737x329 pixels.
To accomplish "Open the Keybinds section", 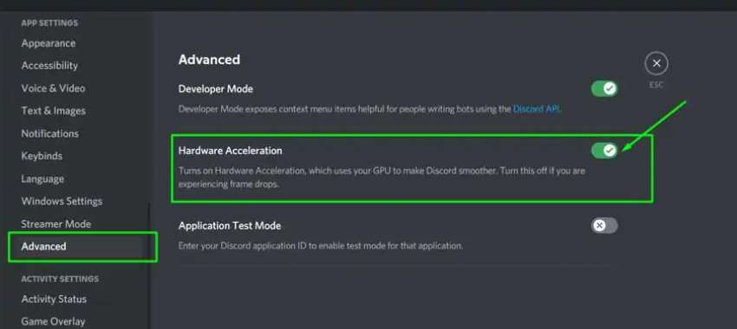I will [x=42, y=156].
